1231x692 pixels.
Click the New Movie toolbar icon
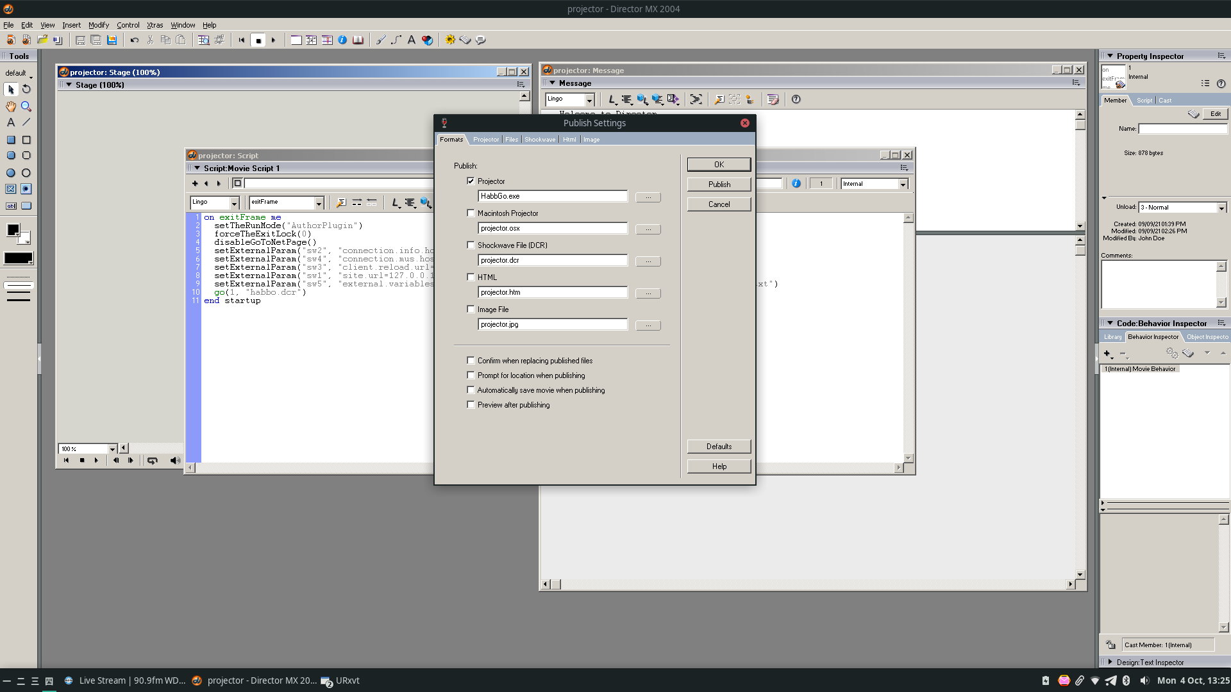(11, 40)
